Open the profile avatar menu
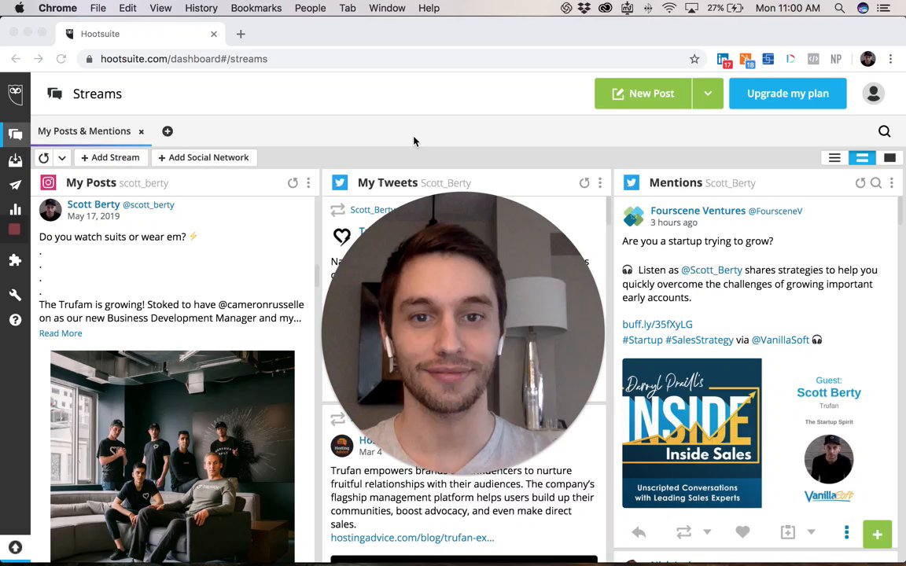The height and width of the screenshot is (566, 906). pos(873,94)
